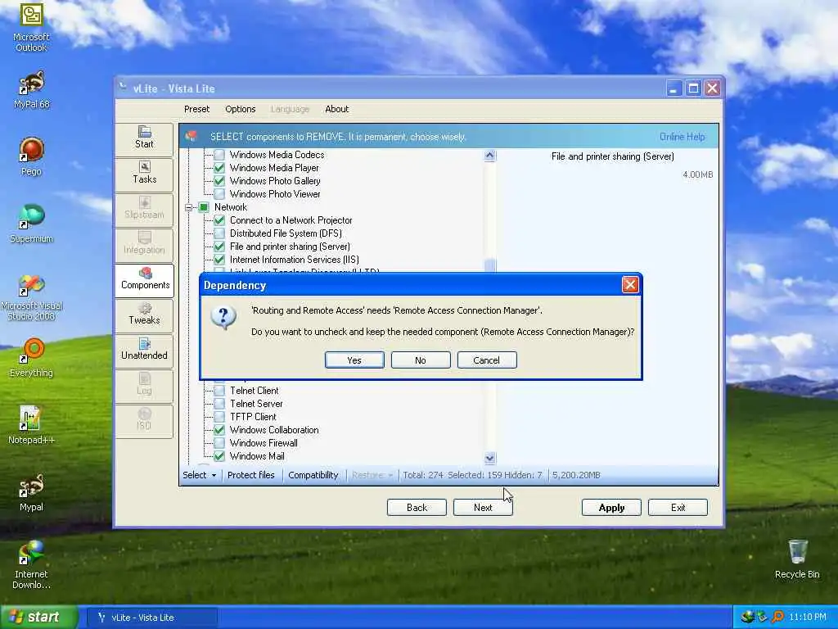This screenshot has width=838, height=629.
Task: Open the ISO page in sidebar
Action: click(x=144, y=421)
